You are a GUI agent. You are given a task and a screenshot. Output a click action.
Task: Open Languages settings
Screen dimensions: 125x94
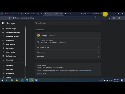pyautogui.click(x=9, y=66)
